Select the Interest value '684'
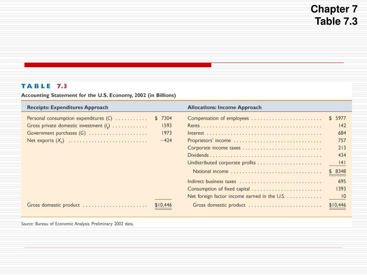This screenshot has height=275, width=367. (342, 133)
